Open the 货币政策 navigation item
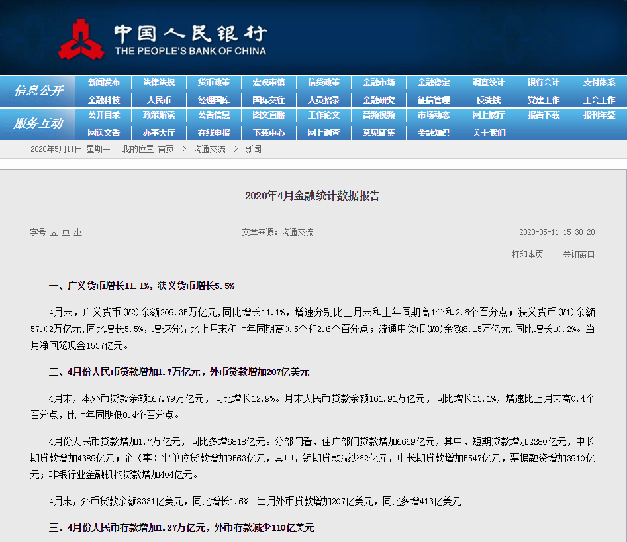 [214, 83]
